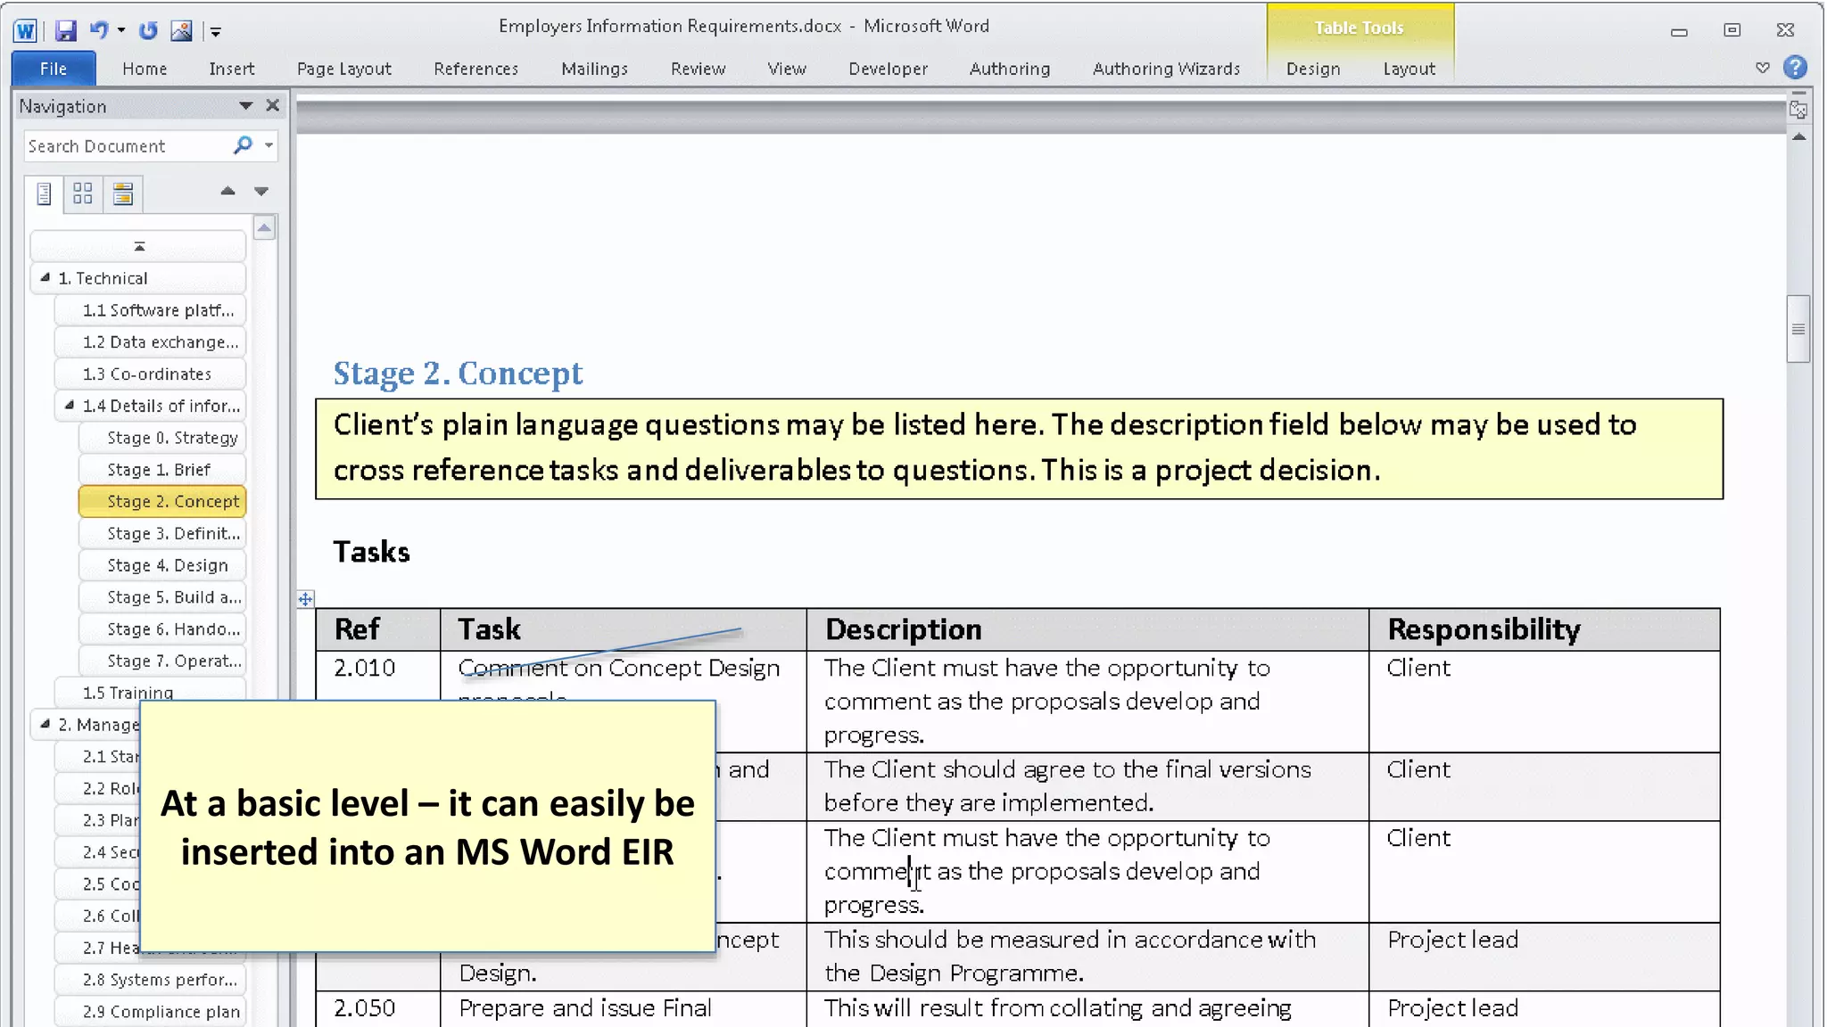Open the Table Tools Layout tab
Image resolution: width=1827 pixels, height=1027 pixels.
click(x=1410, y=69)
